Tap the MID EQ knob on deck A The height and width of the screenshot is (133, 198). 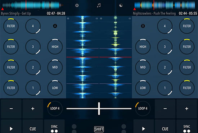click(55, 67)
